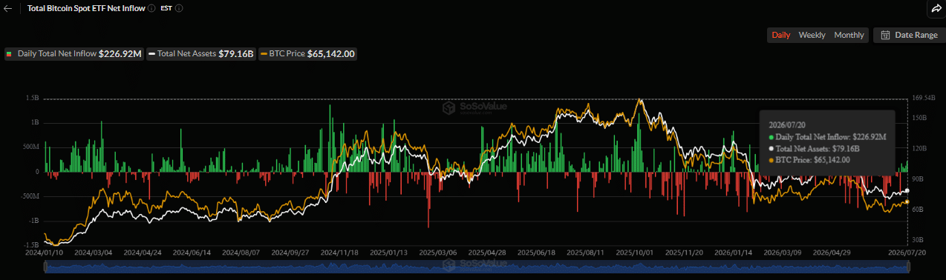The width and height of the screenshot is (946, 280).
Task: Go back using the left arrow icon
Action: [x=8, y=8]
